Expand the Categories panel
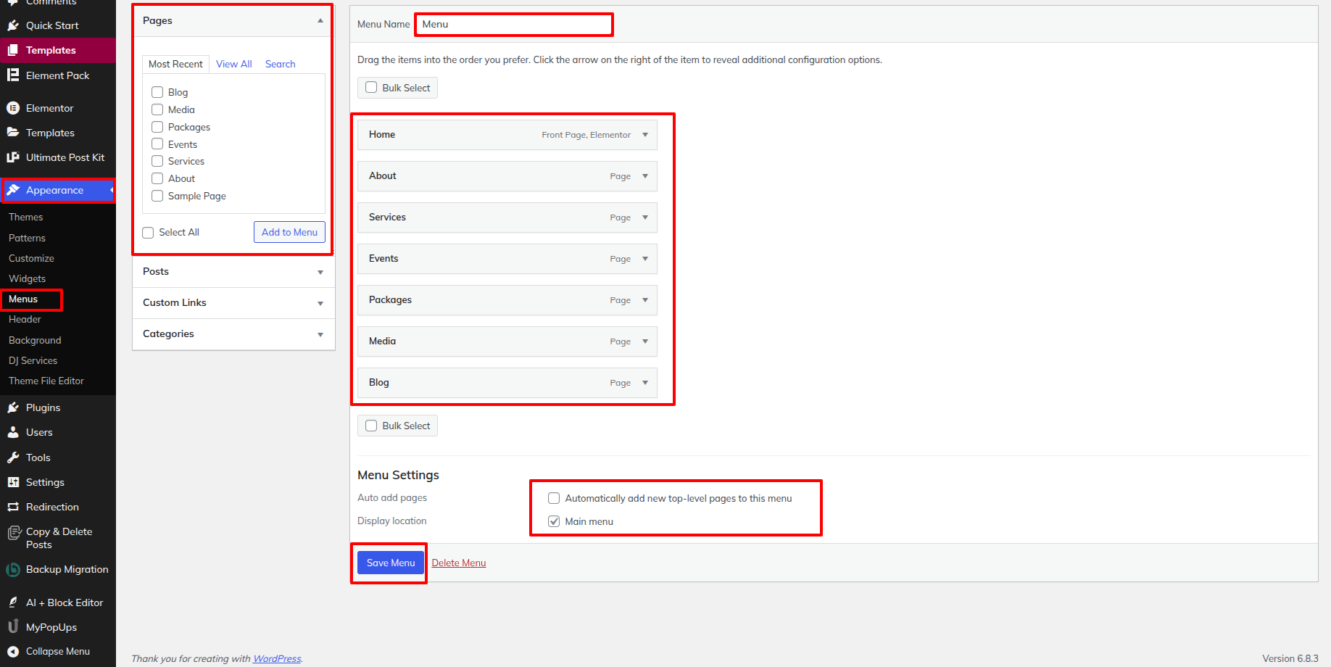Viewport: 1331px width, 667px height. 320,334
